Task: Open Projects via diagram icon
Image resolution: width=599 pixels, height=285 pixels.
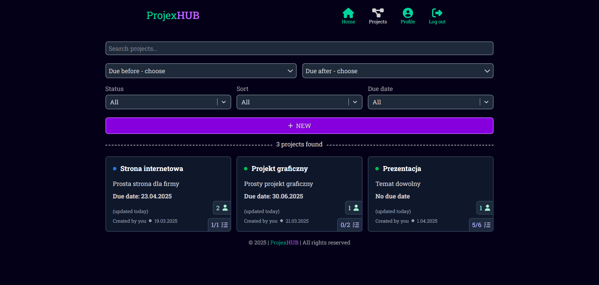Action: coord(378,13)
